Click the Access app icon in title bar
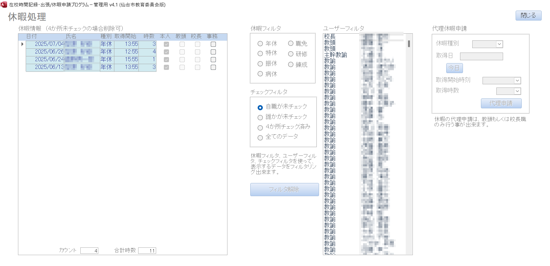Screen dimensions: 550x266 coord(4,4)
